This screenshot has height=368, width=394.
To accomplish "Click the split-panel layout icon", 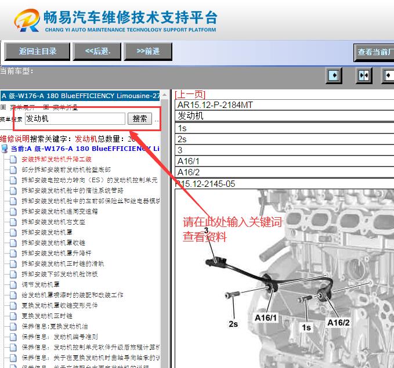I will pos(364,75).
